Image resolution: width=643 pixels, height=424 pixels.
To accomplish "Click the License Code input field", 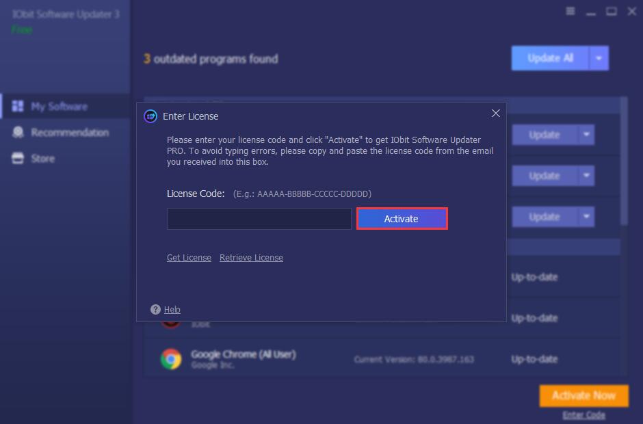I will pos(259,219).
